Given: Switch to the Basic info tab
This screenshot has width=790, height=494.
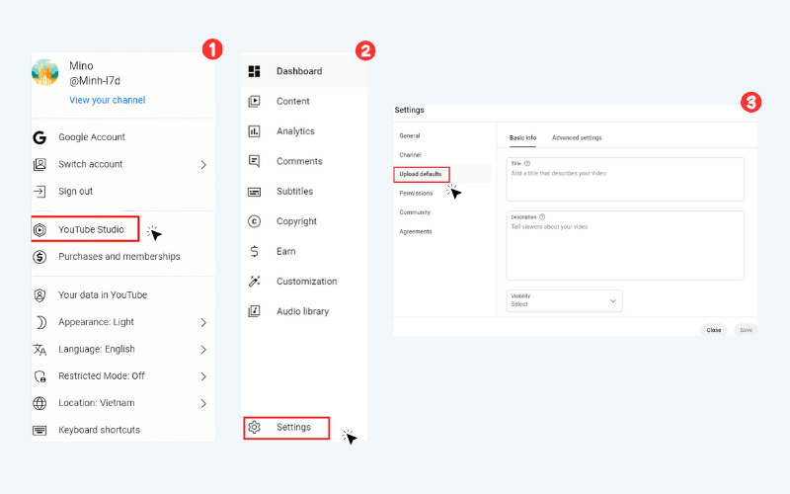Looking at the screenshot, I should [522, 137].
